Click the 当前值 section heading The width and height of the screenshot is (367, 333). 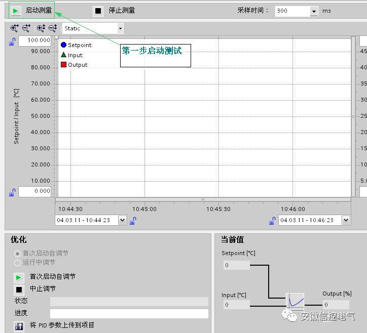233,240
